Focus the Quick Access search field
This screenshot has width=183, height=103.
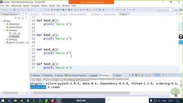pyautogui.click(x=164, y=10)
